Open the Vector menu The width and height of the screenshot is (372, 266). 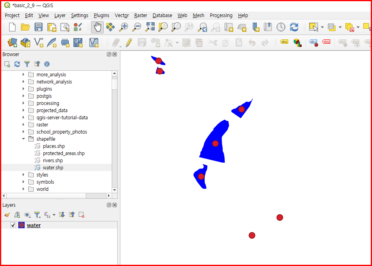click(x=122, y=16)
